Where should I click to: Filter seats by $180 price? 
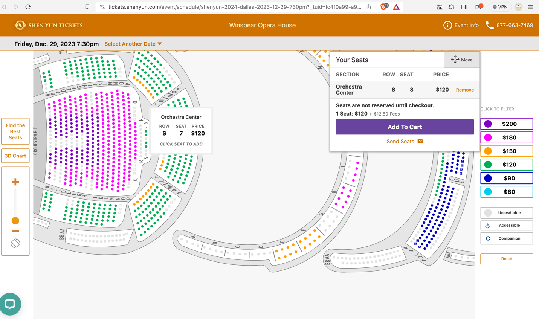coord(507,137)
